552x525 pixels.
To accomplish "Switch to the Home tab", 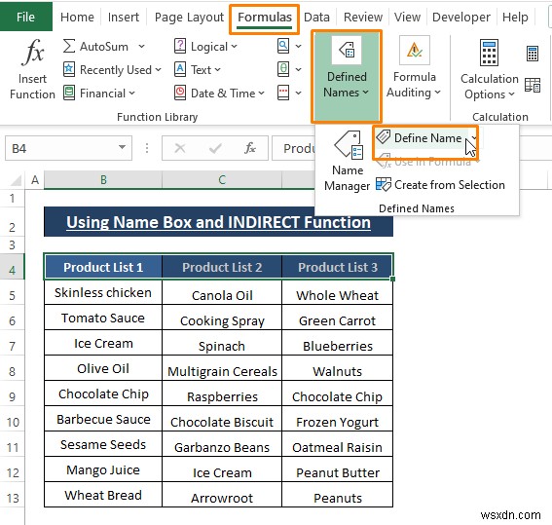I will [x=77, y=17].
